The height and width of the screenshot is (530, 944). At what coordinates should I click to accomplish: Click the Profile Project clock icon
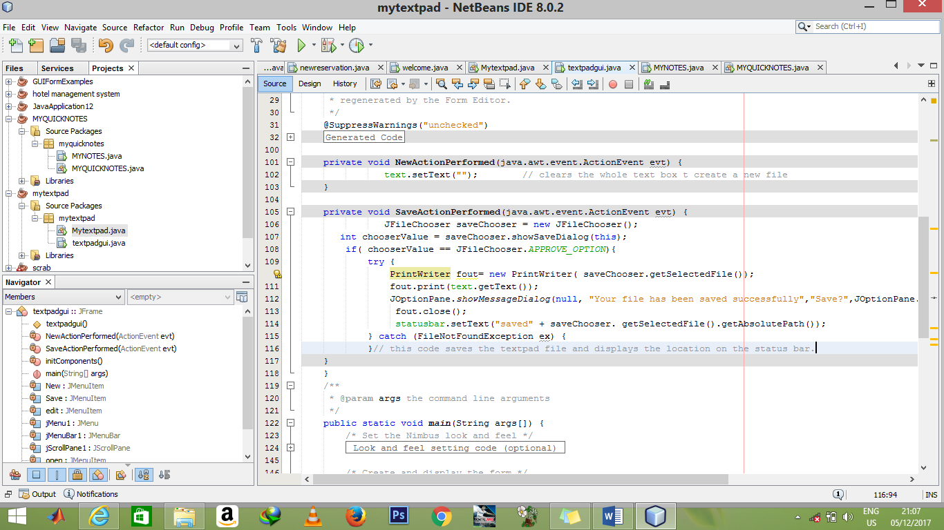(x=357, y=46)
